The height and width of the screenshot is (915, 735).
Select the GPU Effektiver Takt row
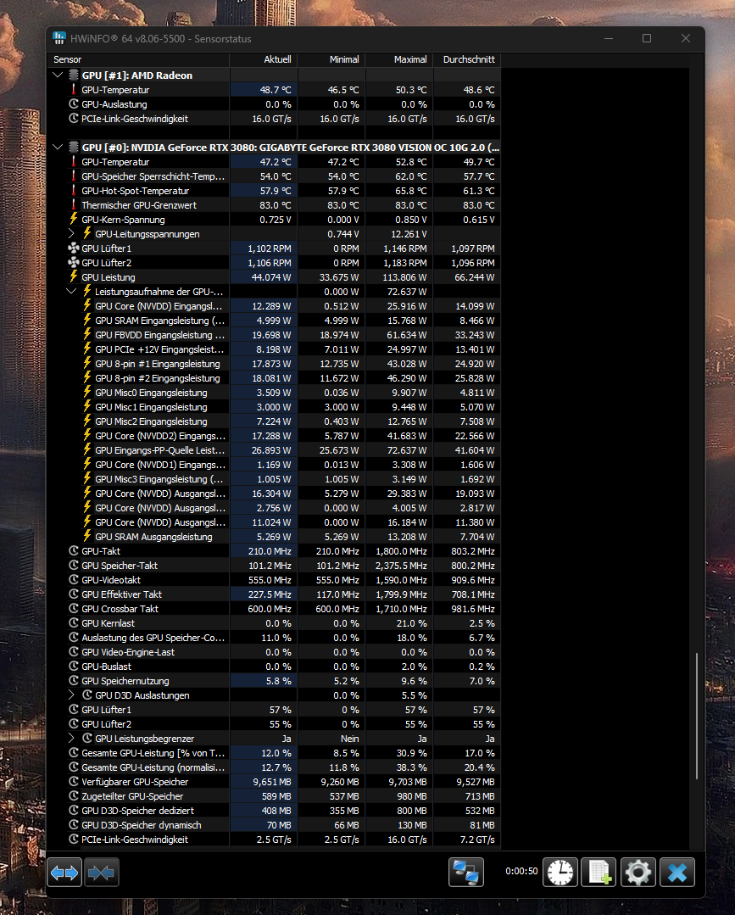click(x=274, y=594)
